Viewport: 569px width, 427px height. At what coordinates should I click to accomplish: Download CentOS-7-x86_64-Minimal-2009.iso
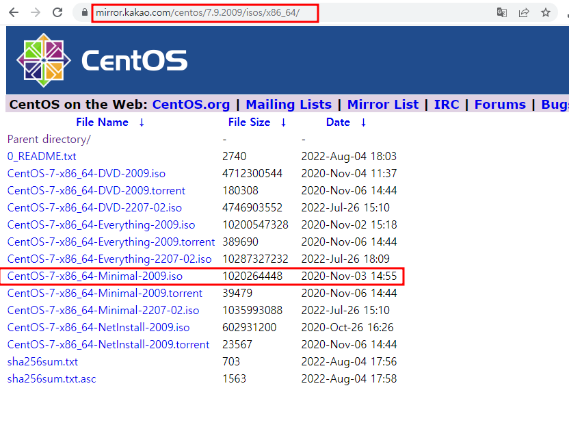point(94,276)
